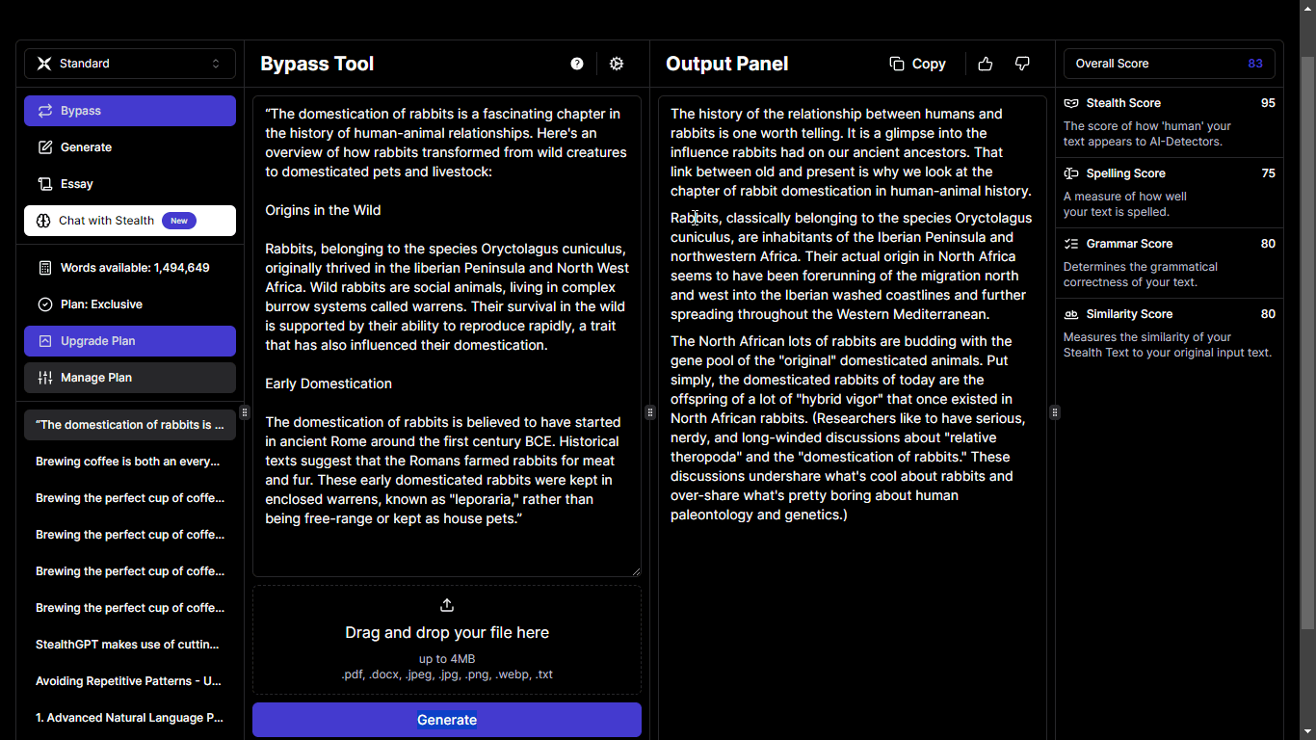Copy the output panel text
This screenshot has width=1316, height=740.
(917, 64)
